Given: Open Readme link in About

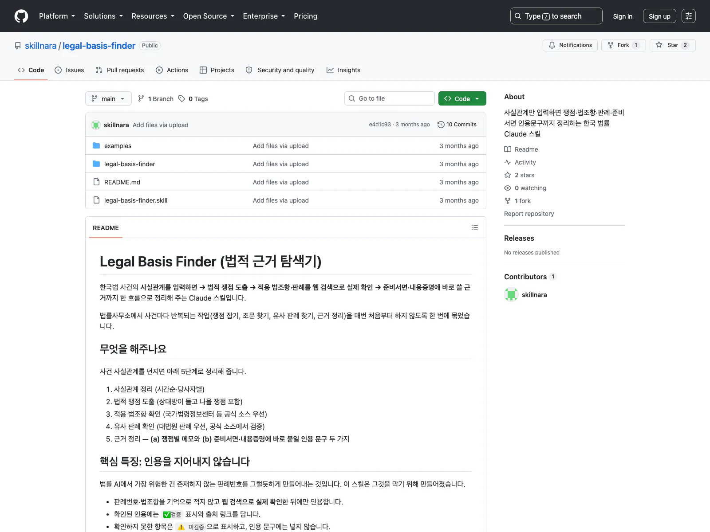Looking at the screenshot, I should [521, 149].
